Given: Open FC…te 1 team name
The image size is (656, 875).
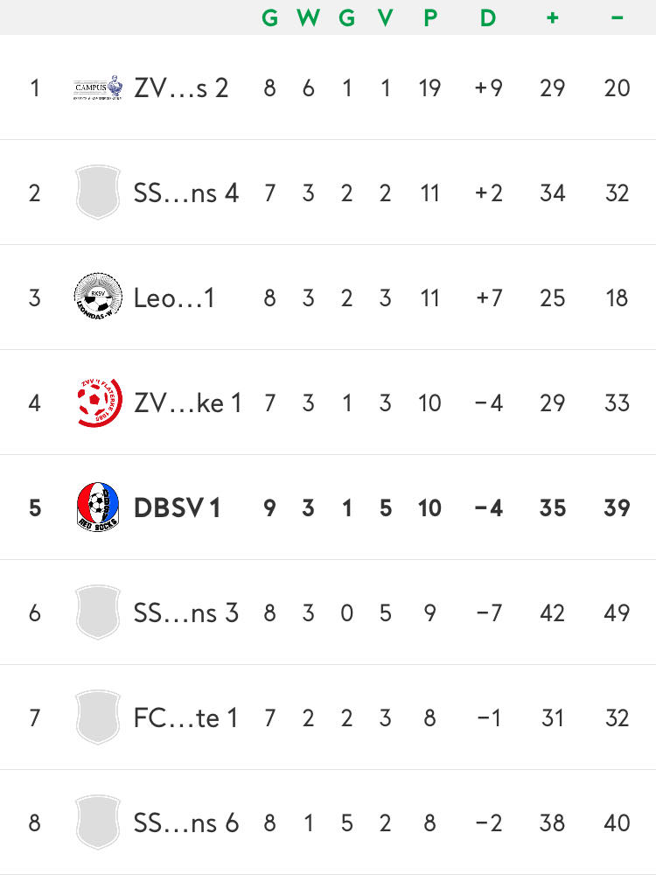Looking at the screenshot, I should (x=185, y=718).
